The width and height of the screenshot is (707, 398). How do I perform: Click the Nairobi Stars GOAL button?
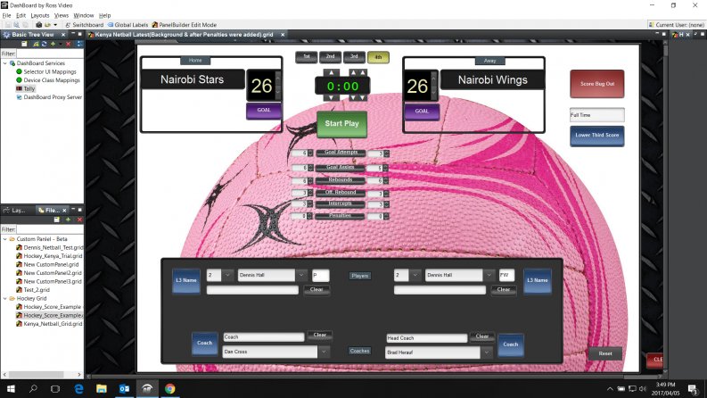264,111
